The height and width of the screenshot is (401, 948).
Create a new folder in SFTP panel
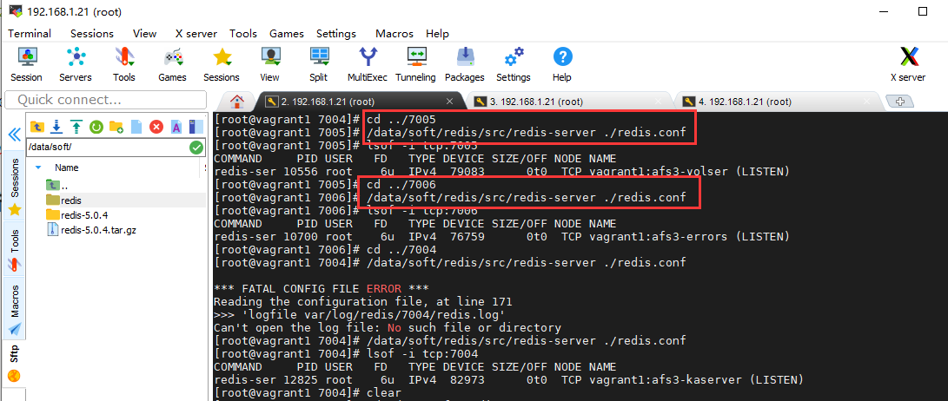tap(116, 127)
